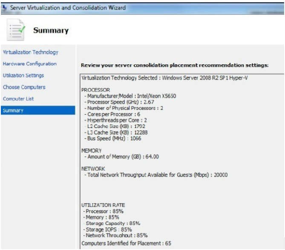Click the NETWORK section header
The width and height of the screenshot is (285, 250).
pos(93,169)
